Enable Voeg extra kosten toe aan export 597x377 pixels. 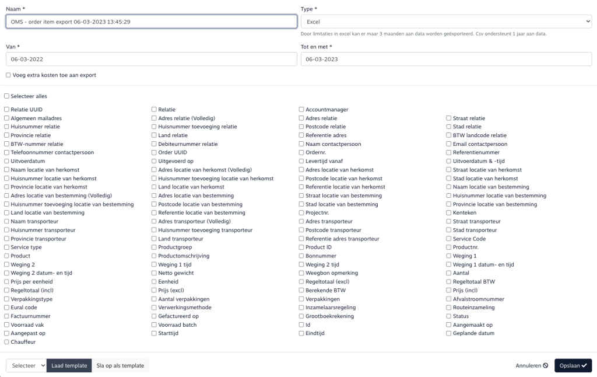8,75
